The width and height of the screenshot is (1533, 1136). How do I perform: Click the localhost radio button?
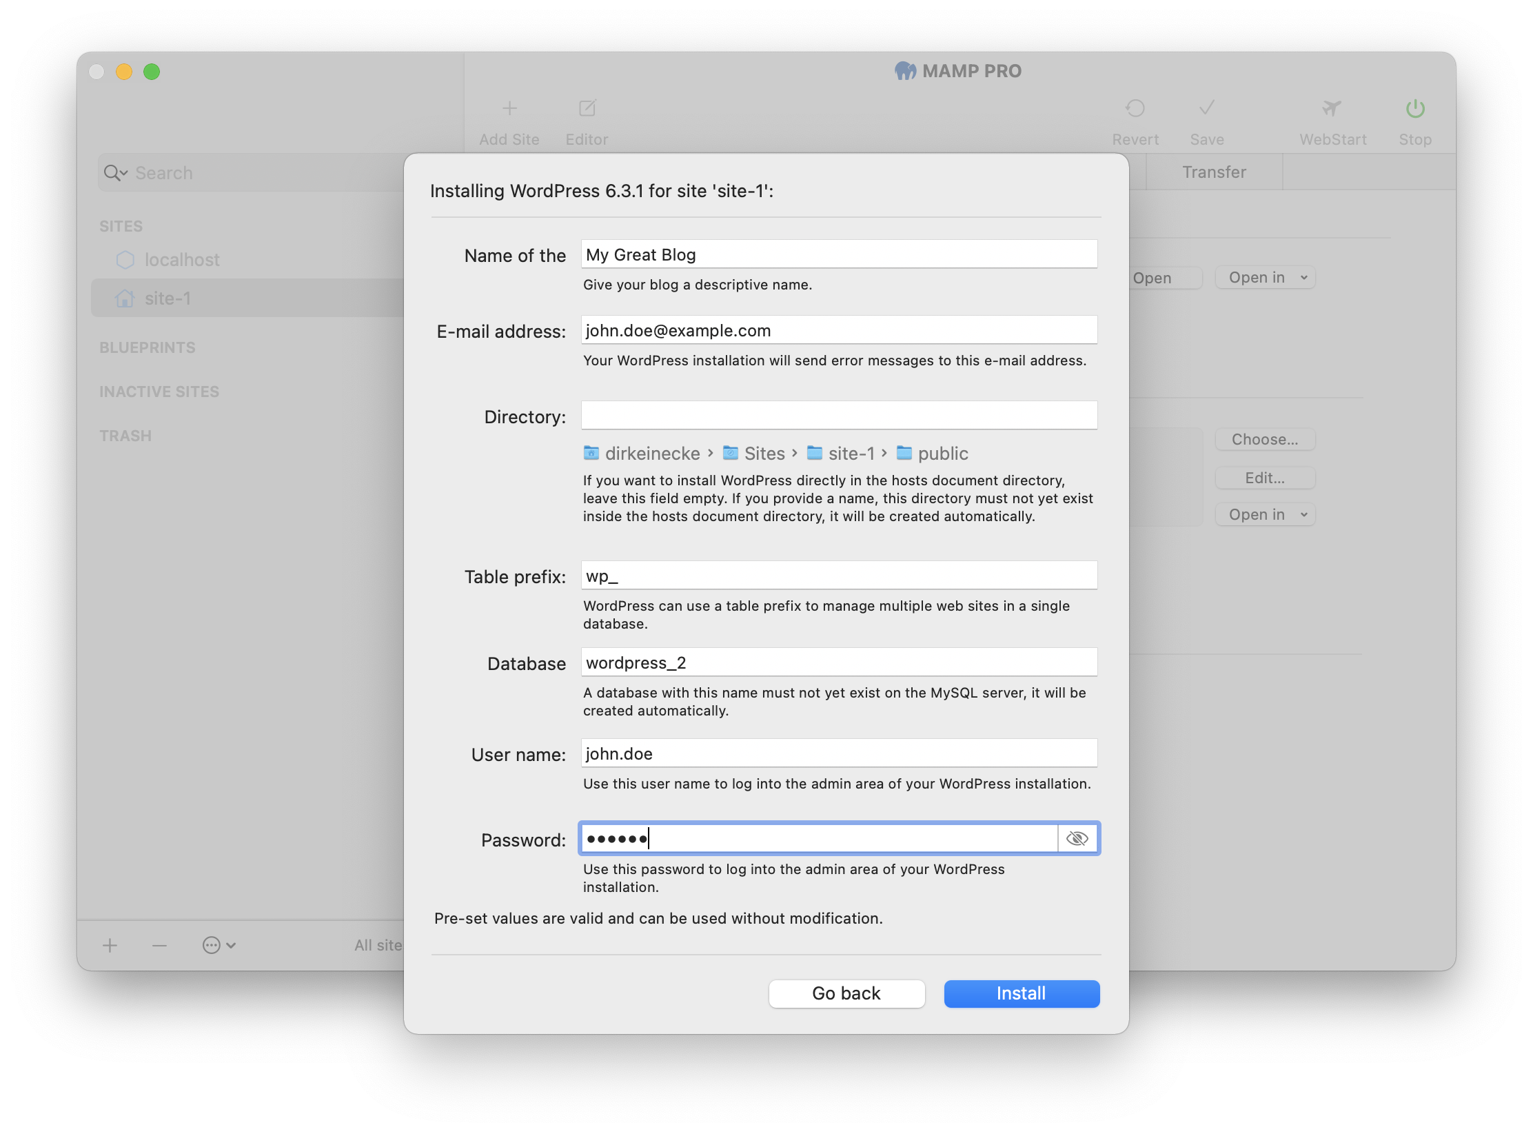click(124, 259)
